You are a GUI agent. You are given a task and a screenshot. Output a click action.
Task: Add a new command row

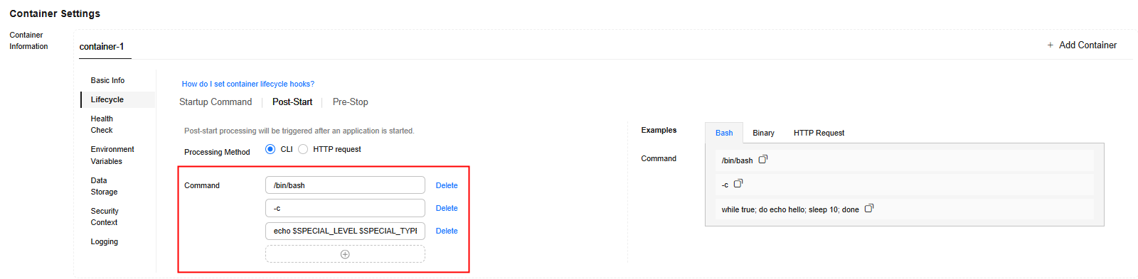tap(345, 254)
